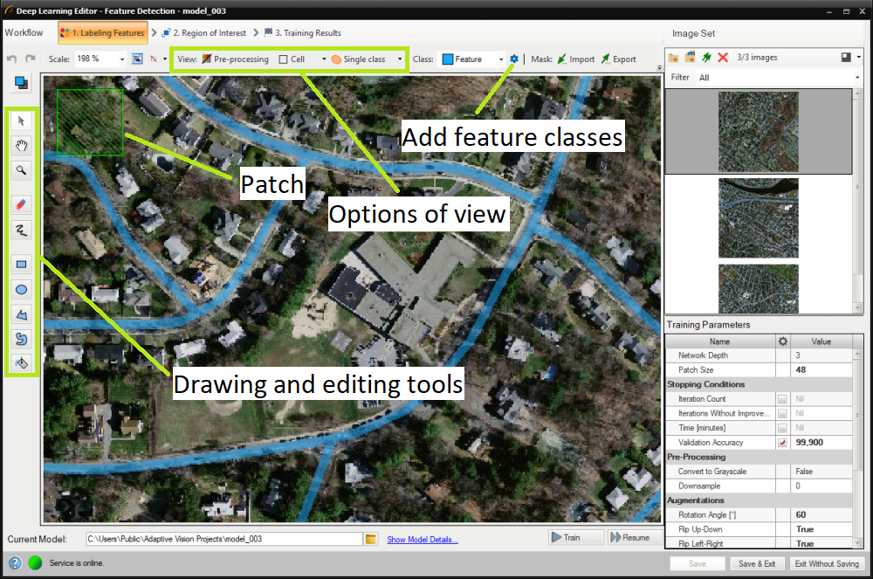Click the blue Feature class color swatch
Image resolution: width=873 pixels, height=579 pixels.
(447, 59)
